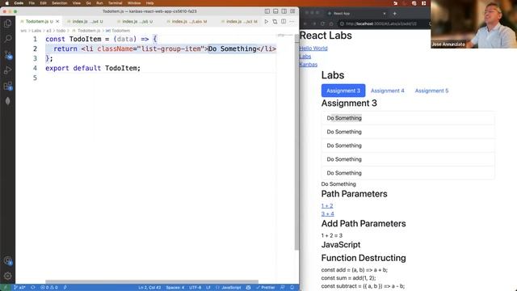Click Prettier in the status bar
This screenshot has height=291, width=517.
[x=266, y=288]
